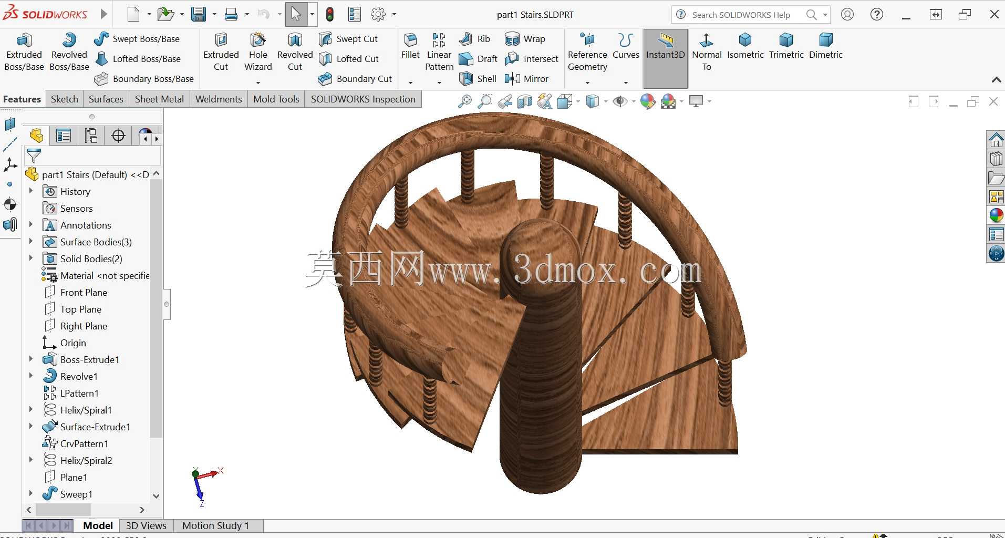Open the Sheet Metal ribbon tab
1005x538 pixels.
pos(159,99)
